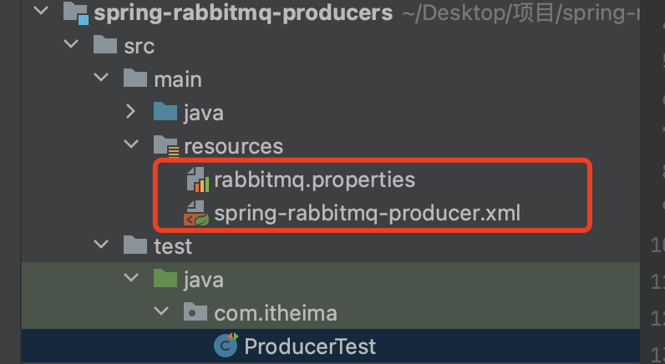
Task: Collapse the test folder chevron
Action: tap(102, 245)
